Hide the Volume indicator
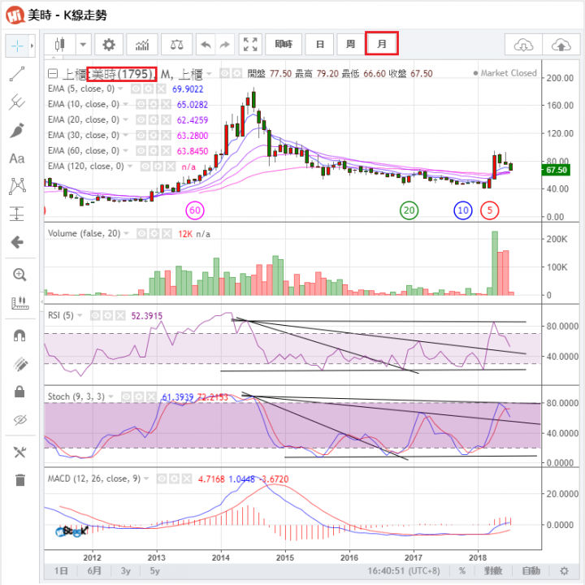585x585 pixels. pos(141,233)
